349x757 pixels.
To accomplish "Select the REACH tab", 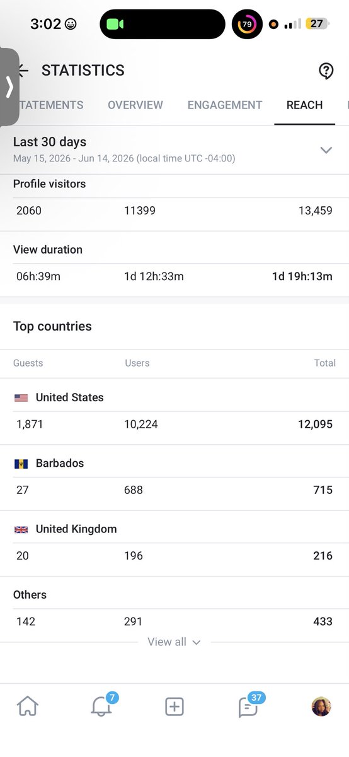I will pyautogui.click(x=304, y=105).
